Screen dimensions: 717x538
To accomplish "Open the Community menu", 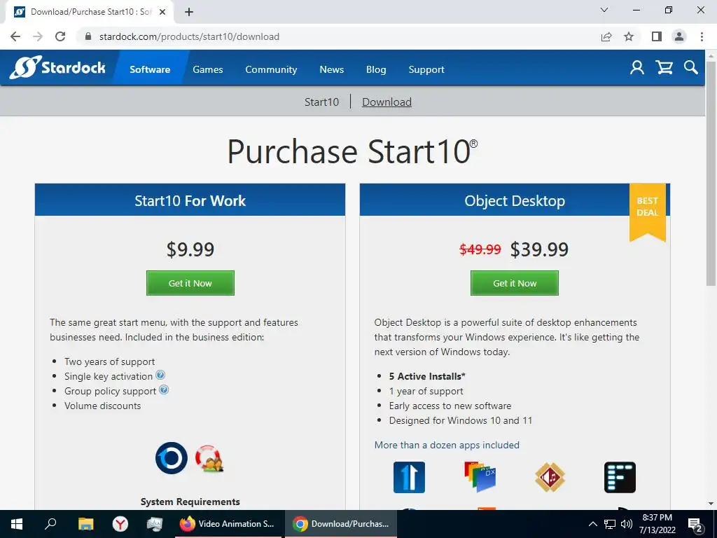I will coord(271,69).
